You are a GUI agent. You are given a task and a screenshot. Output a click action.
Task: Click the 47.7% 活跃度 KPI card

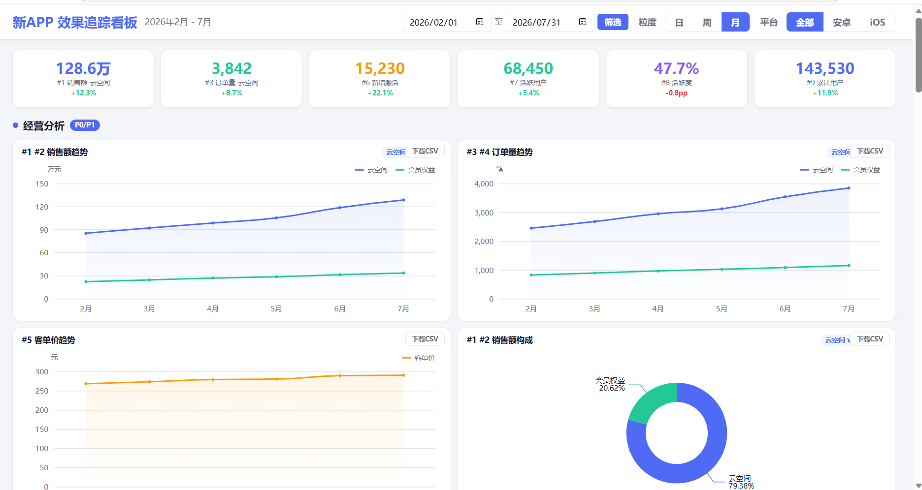[x=677, y=79]
